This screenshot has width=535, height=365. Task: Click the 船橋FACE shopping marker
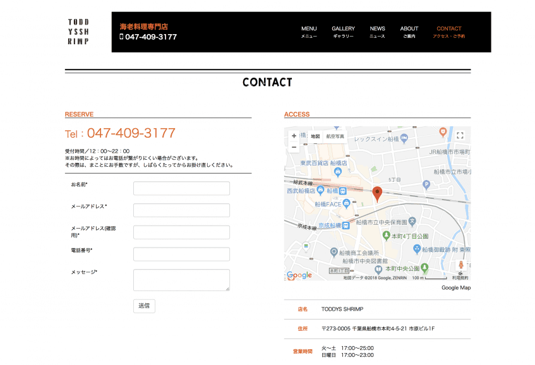pos(346,203)
